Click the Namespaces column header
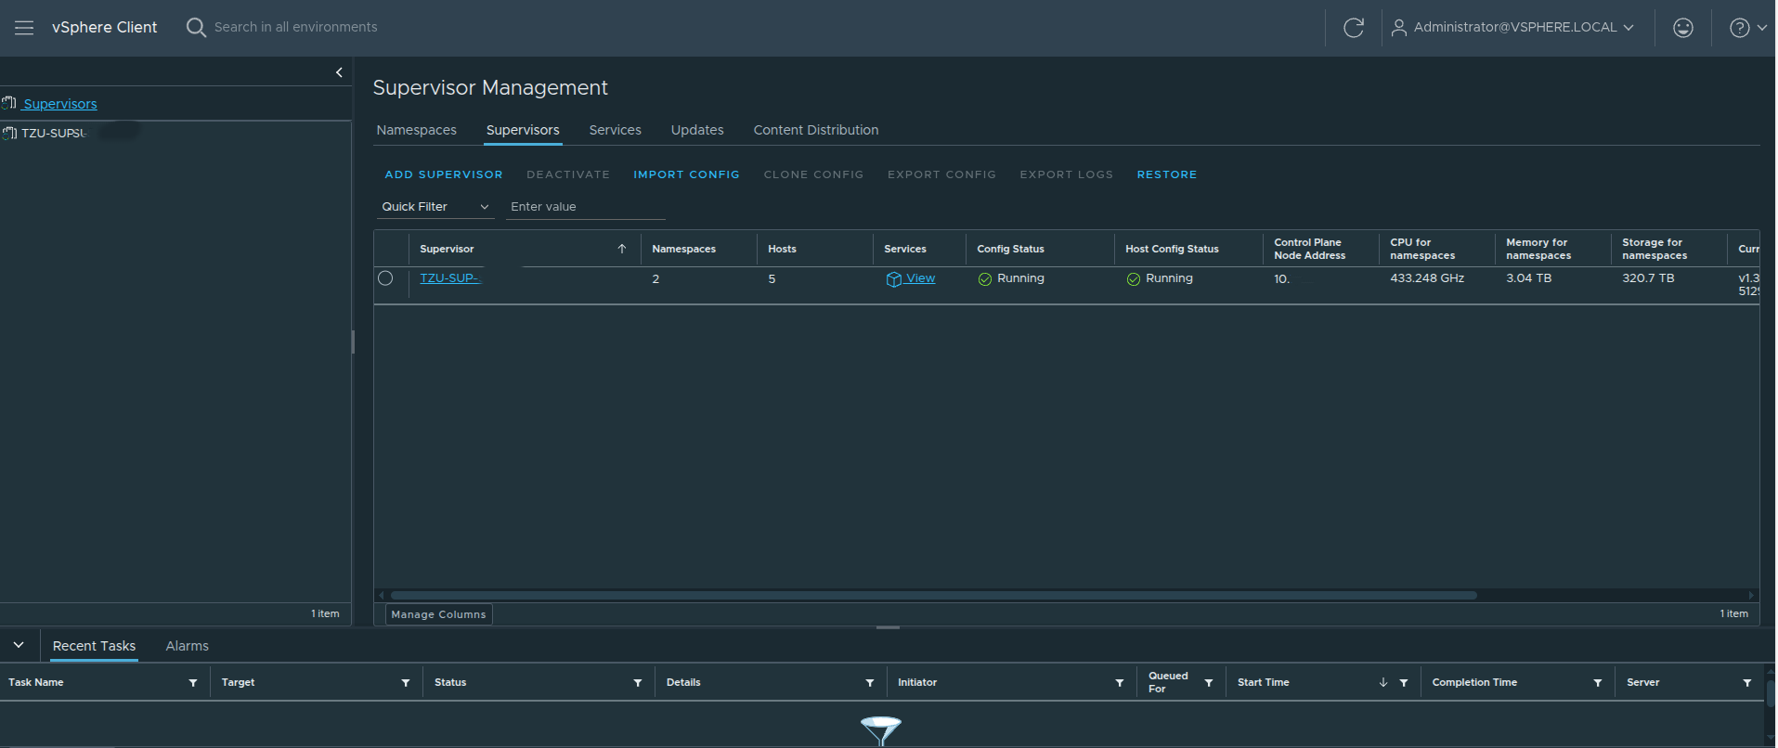 click(x=683, y=249)
